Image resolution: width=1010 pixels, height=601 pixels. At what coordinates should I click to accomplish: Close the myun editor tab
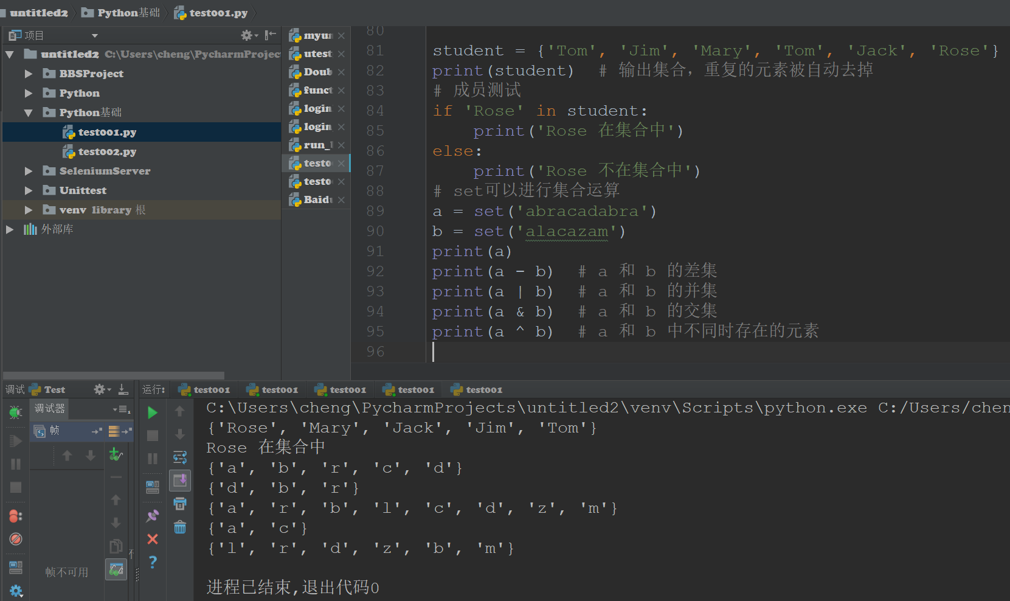[342, 36]
